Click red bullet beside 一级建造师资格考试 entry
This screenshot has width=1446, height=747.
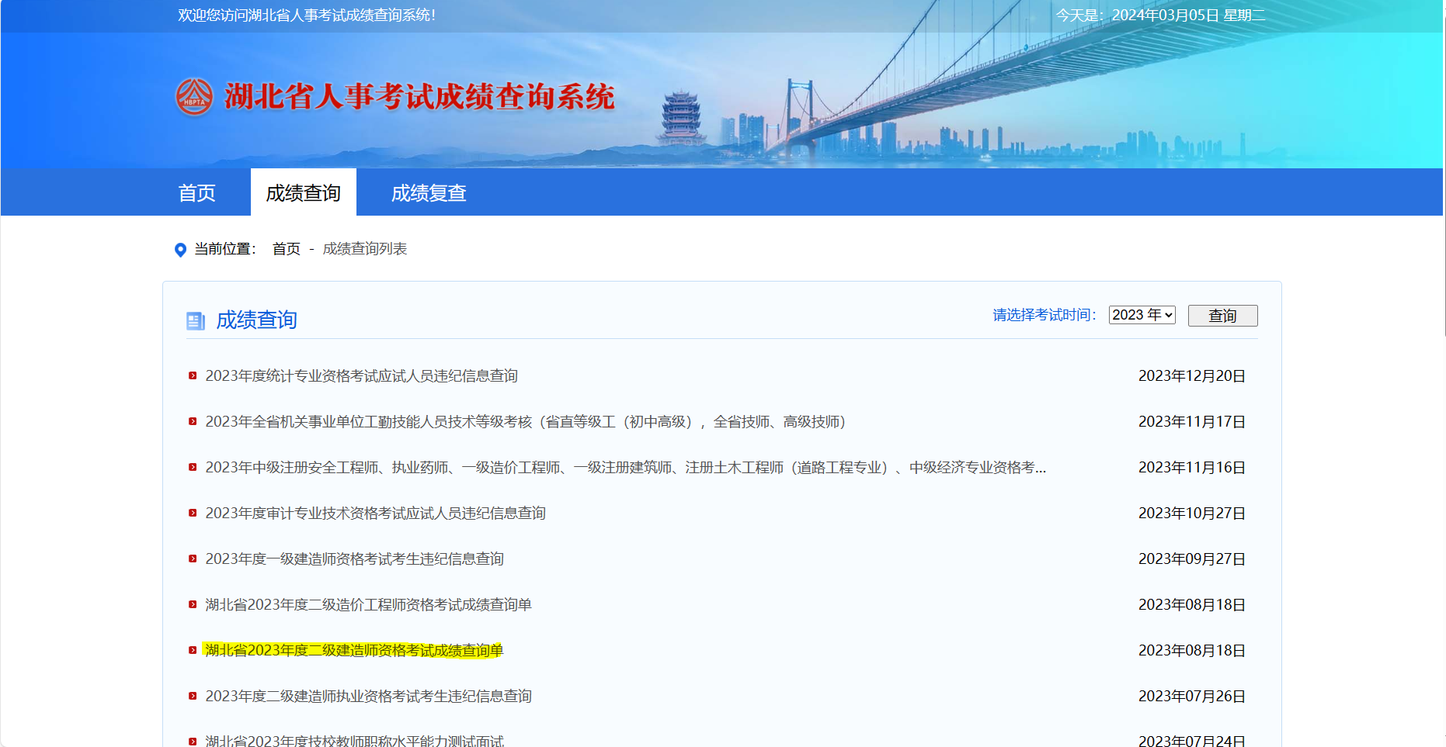(x=193, y=559)
